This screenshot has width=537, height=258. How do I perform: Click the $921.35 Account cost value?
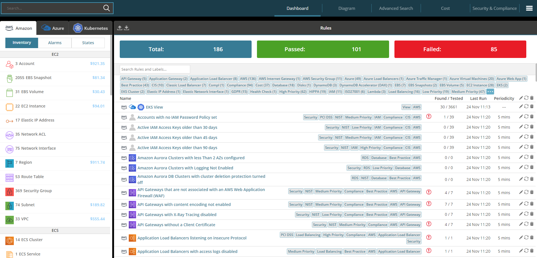(x=97, y=64)
